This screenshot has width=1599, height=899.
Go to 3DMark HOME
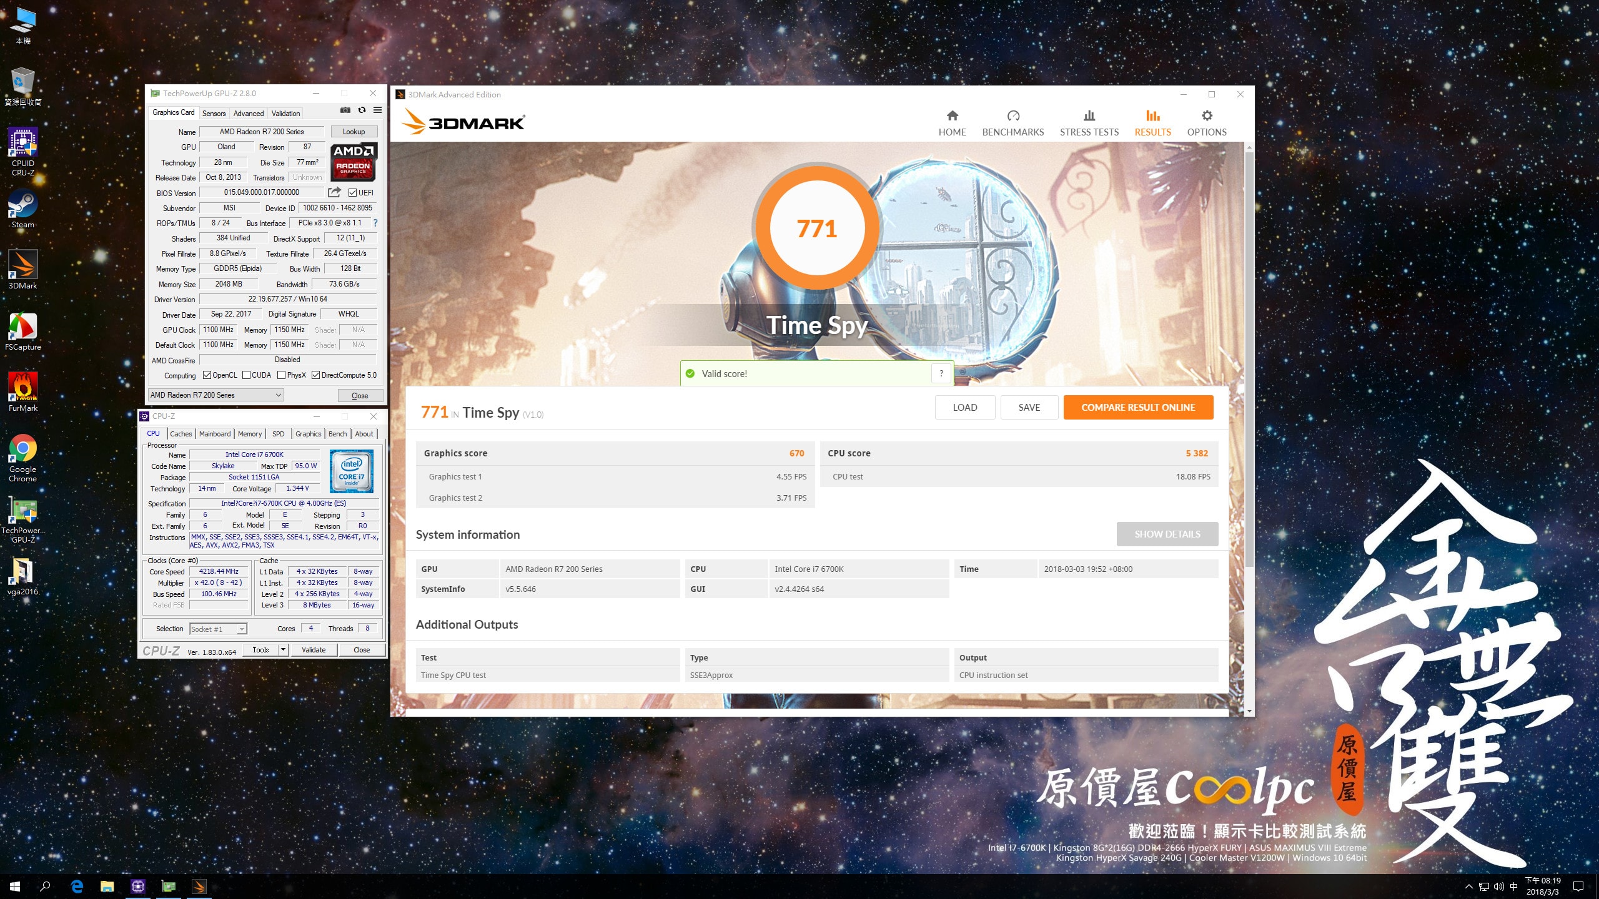tap(952, 123)
